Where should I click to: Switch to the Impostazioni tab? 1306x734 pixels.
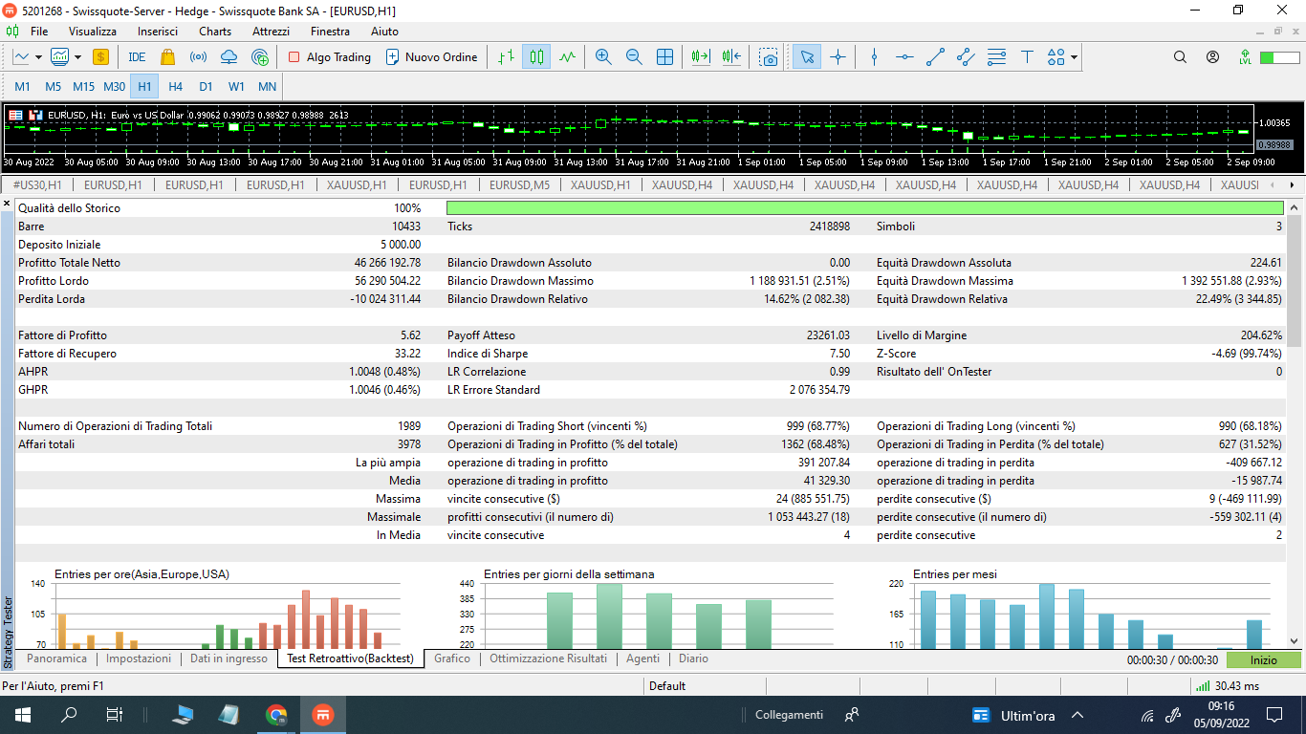point(139,658)
